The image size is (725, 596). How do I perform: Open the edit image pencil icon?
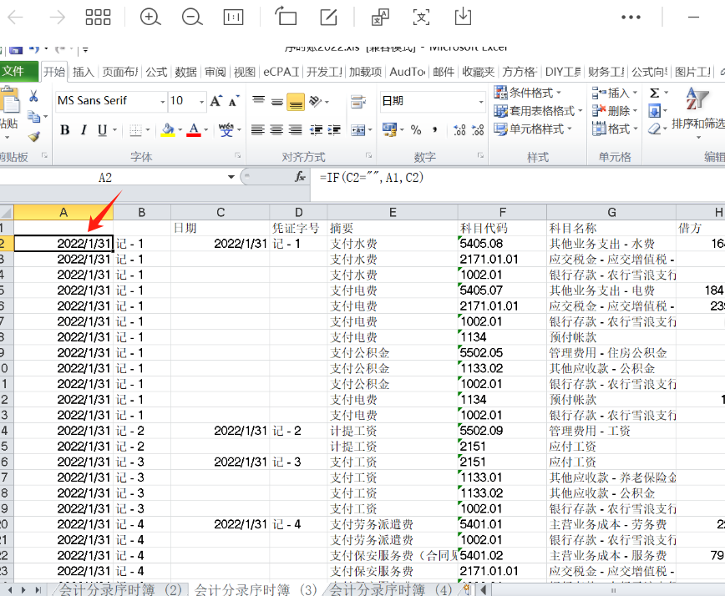pos(329,17)
